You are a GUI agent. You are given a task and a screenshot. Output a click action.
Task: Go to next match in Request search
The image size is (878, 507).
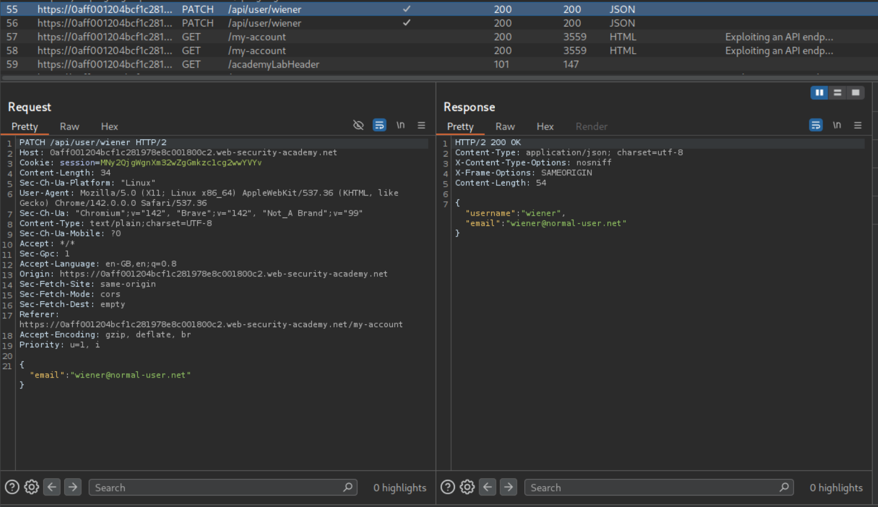(x=73, y=487)
